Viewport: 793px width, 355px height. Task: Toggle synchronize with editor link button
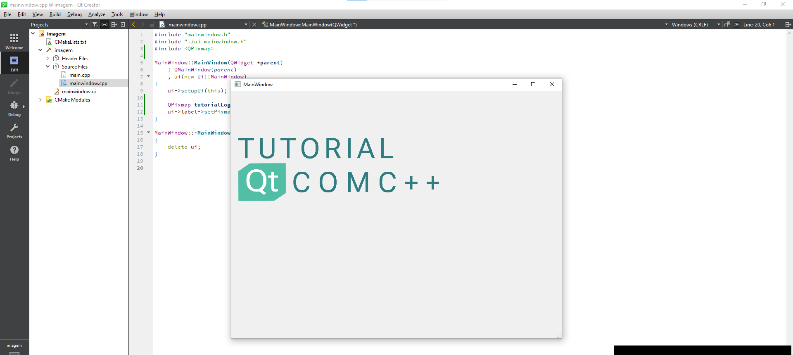click(104, 24)
